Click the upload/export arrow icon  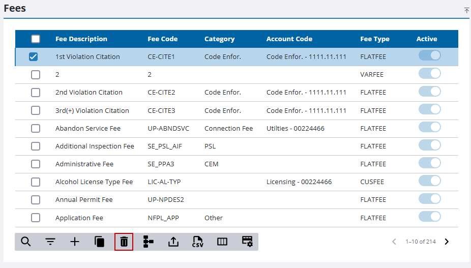(x=173, y=242)
